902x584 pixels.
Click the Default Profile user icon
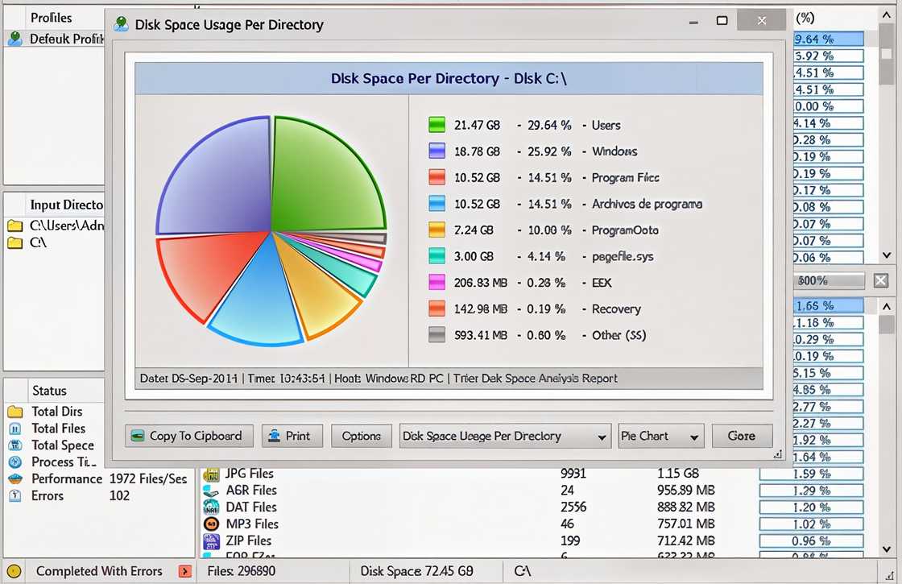[14, 39]
